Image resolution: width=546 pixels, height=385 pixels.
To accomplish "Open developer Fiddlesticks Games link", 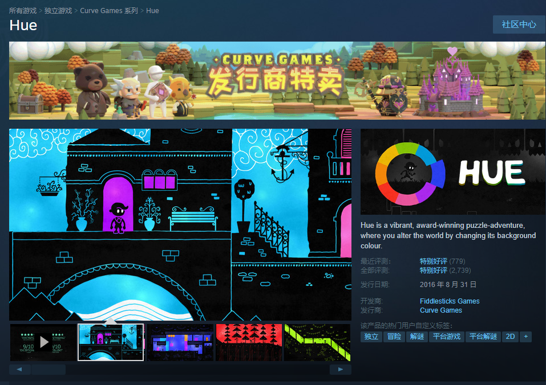I will pyautogui.click(x=450, y=301).
